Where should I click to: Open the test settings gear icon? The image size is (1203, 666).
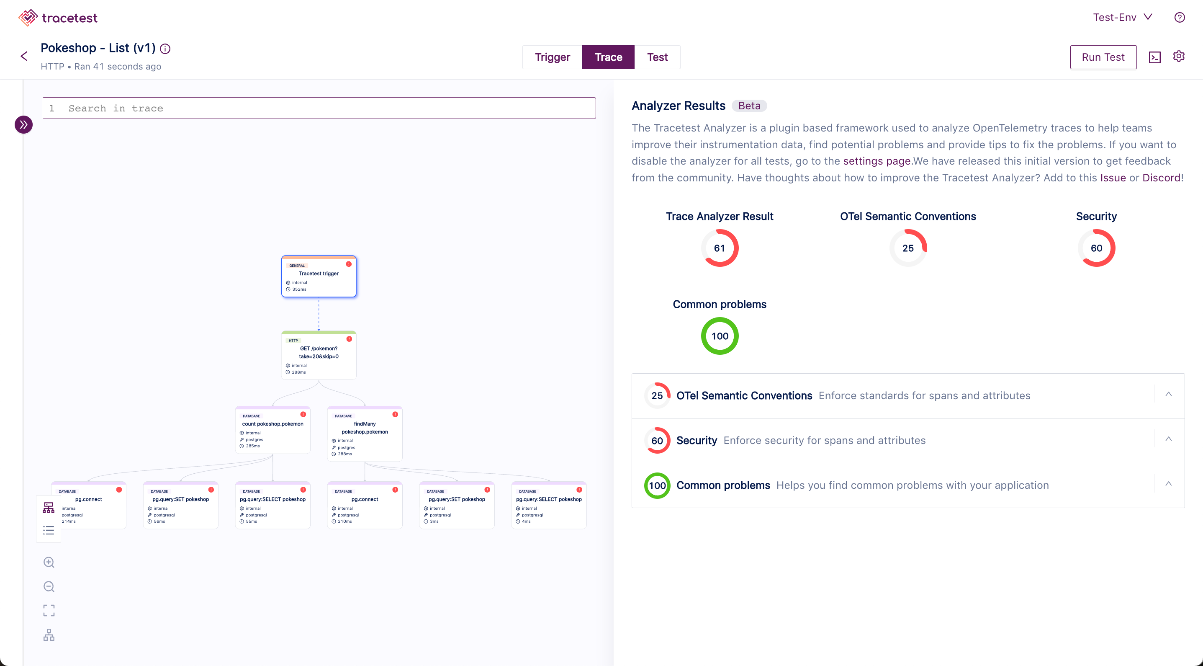point(1179,57)
